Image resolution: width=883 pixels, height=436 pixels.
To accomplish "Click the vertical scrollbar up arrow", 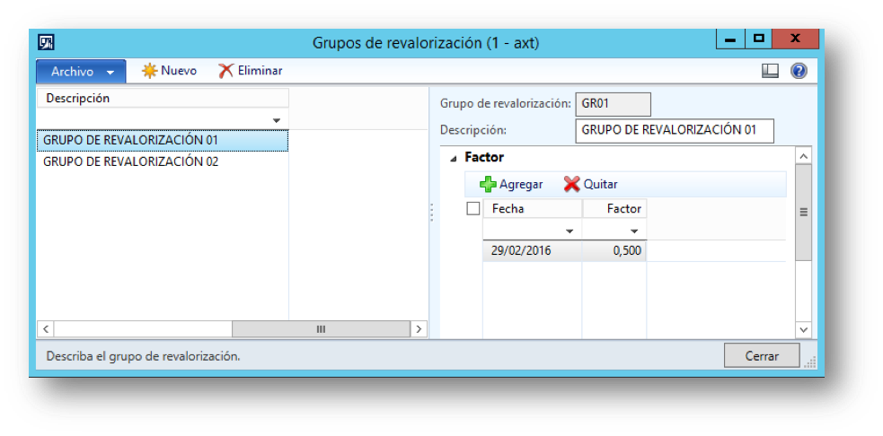I will (804, 156).
